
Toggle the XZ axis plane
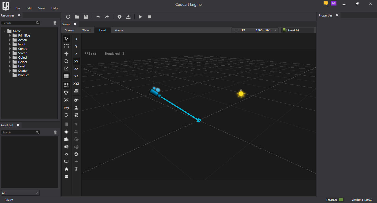pos(76,69)
